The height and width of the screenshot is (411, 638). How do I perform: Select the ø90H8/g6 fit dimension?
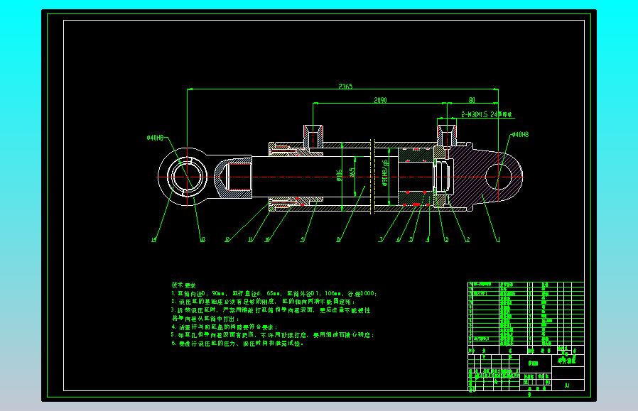(385, 172)
